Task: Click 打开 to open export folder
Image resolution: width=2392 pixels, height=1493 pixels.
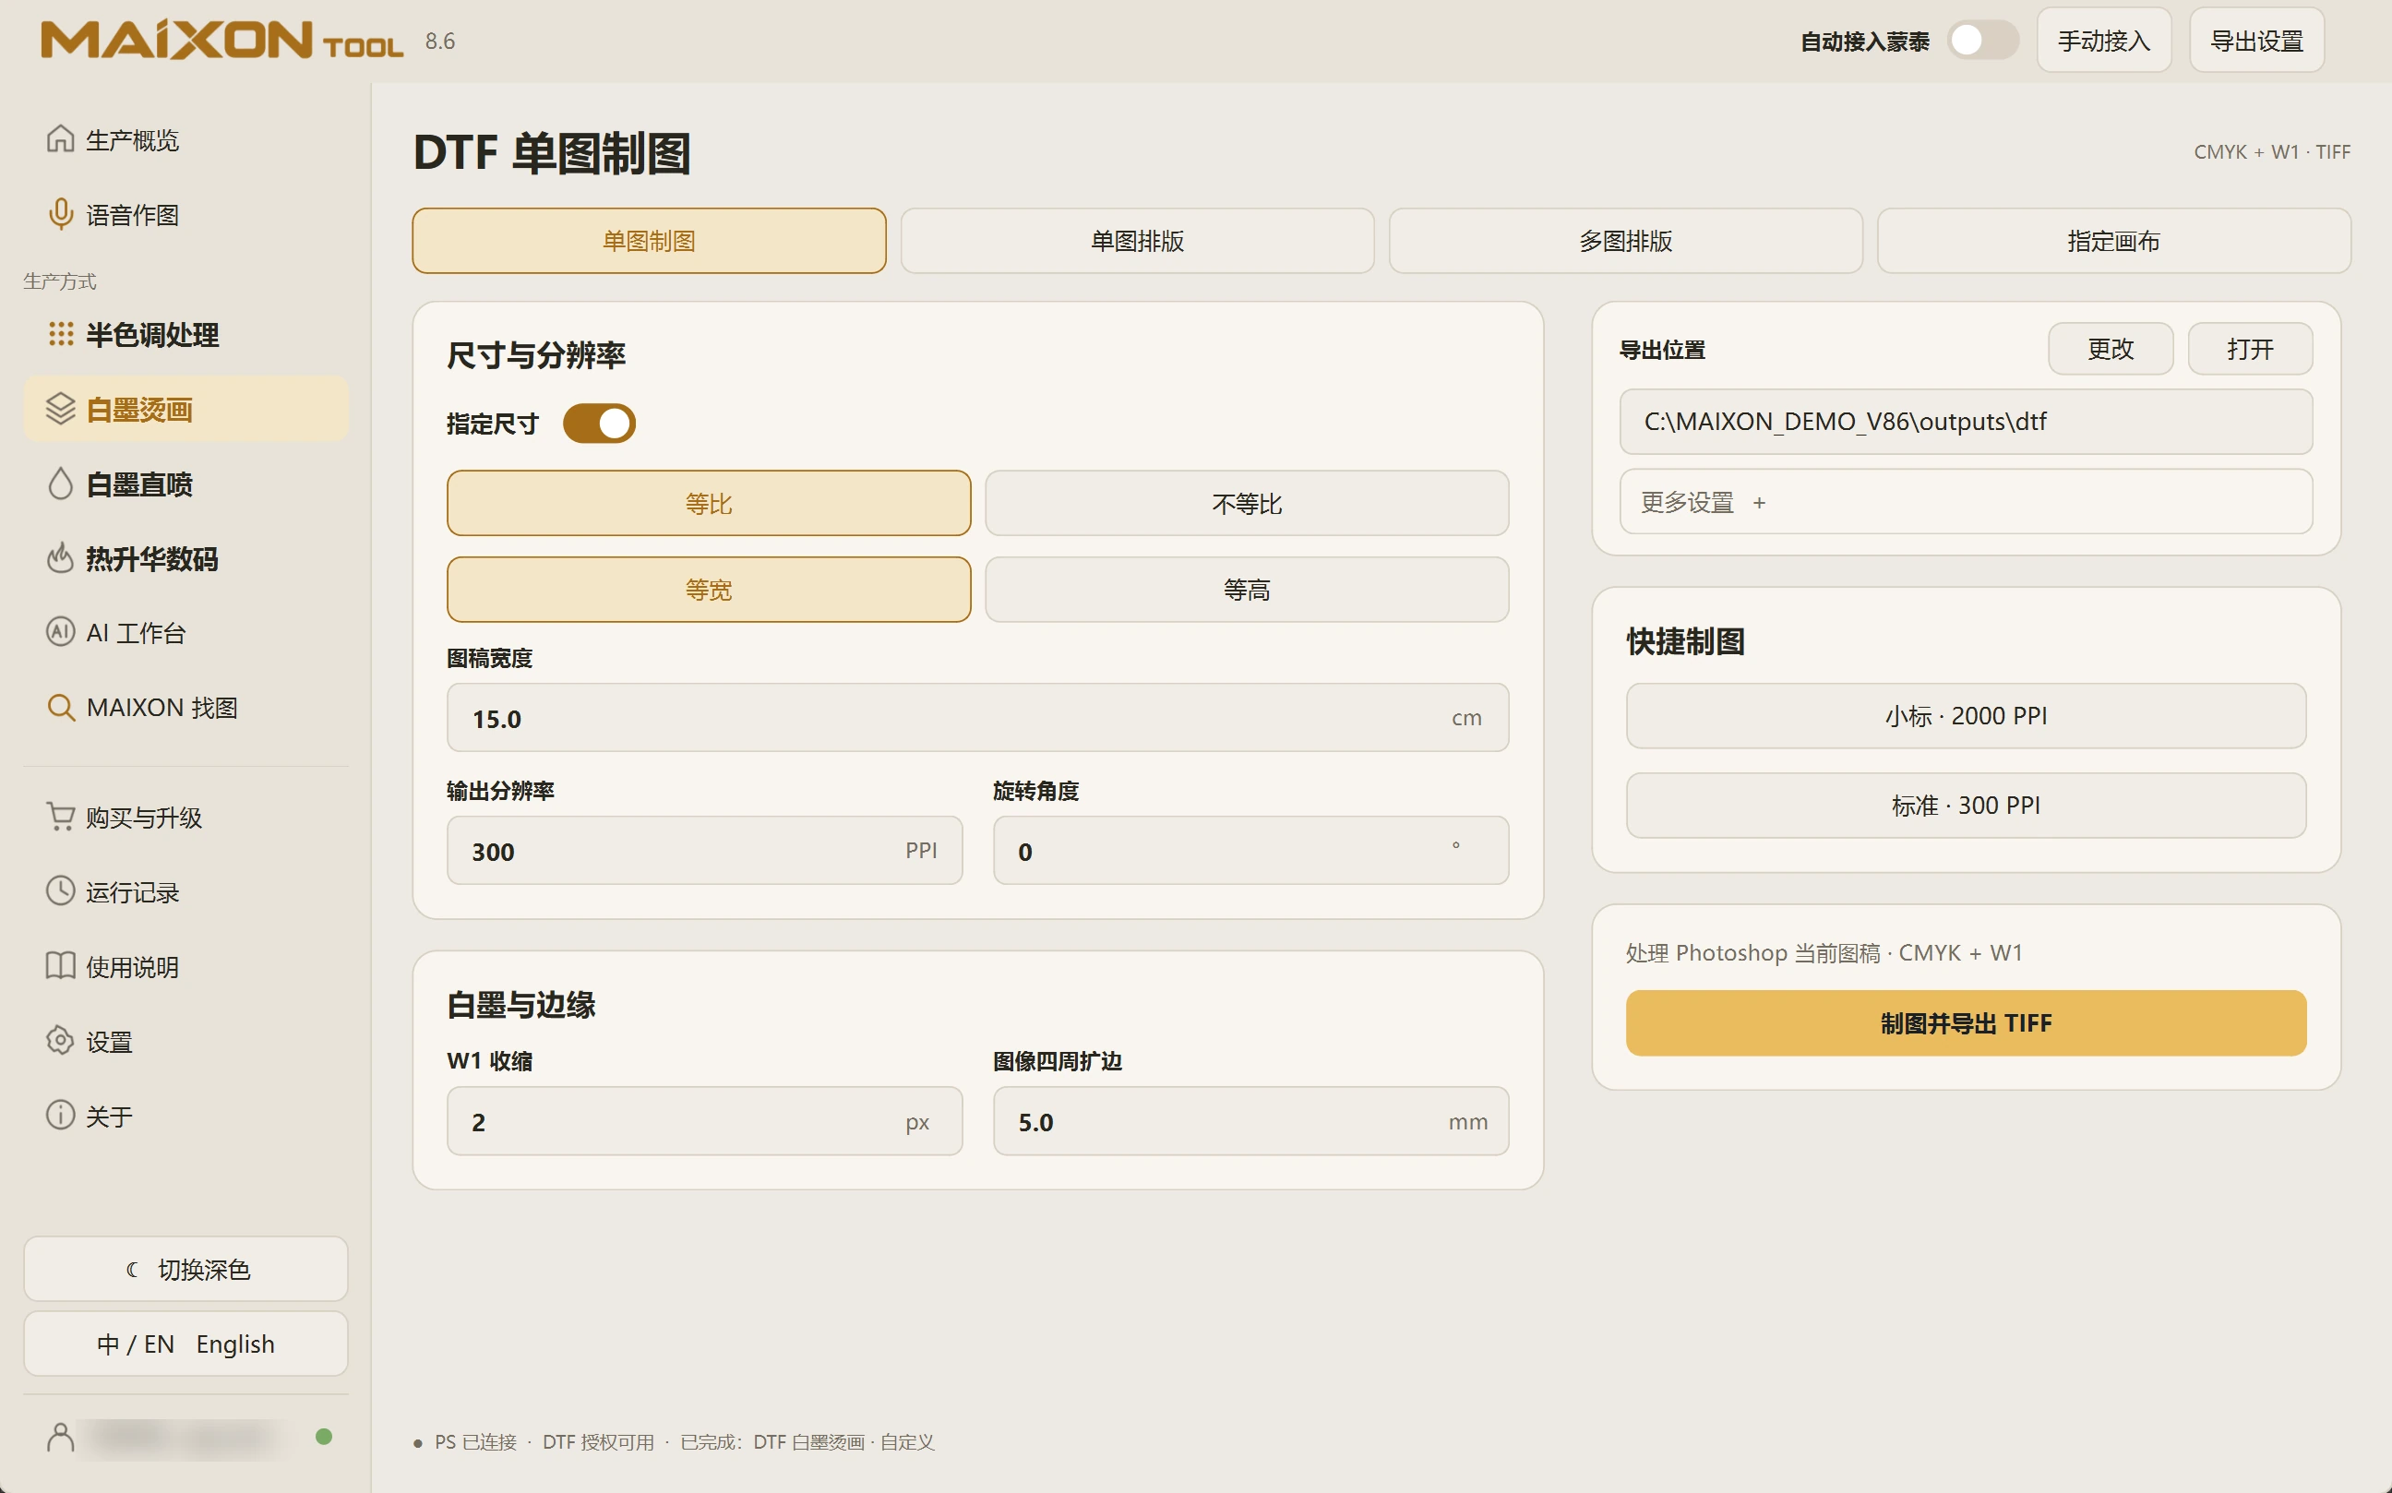Action: pyautogui.click(x=2250, y=349)
